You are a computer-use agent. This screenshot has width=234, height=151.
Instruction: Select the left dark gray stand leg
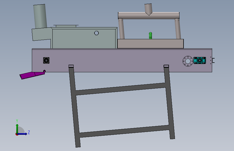[74, 107]
